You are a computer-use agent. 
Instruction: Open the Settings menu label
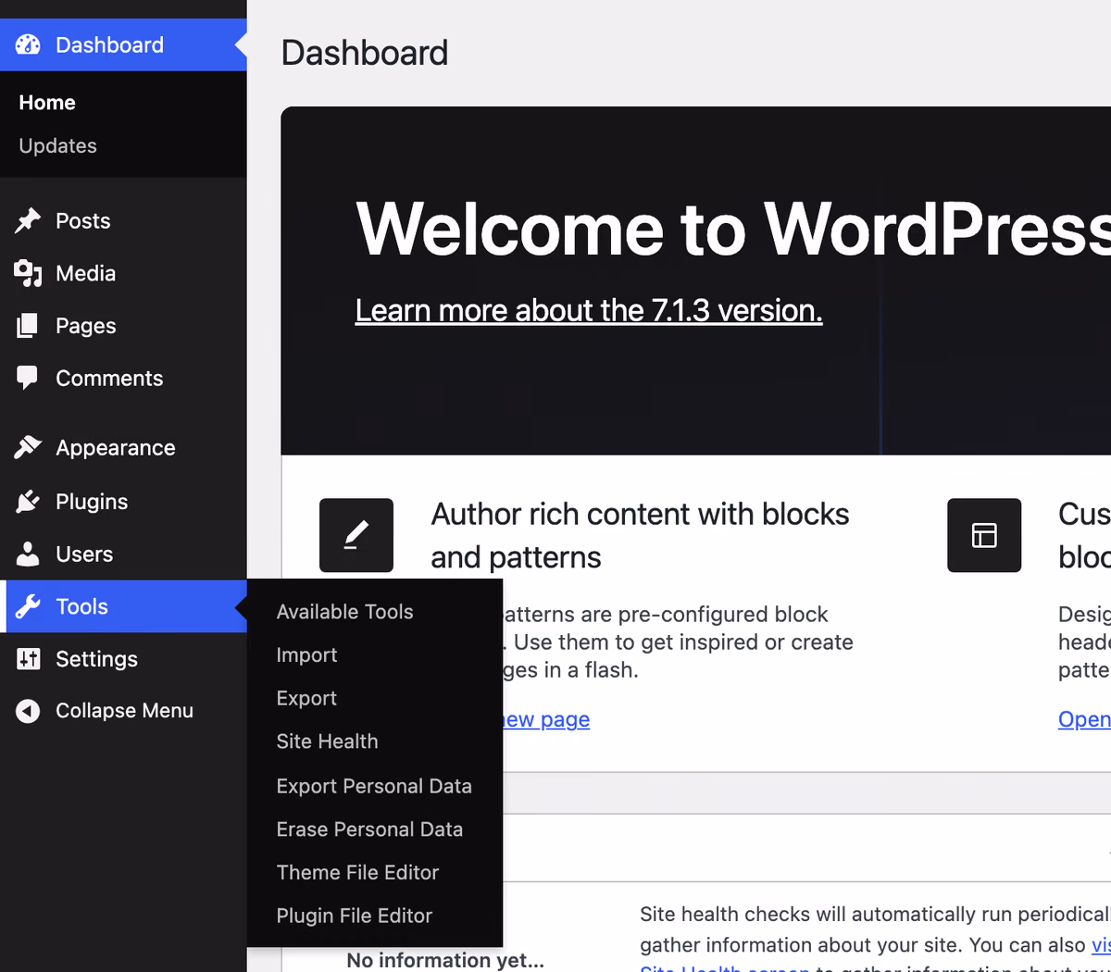(96, 659)
